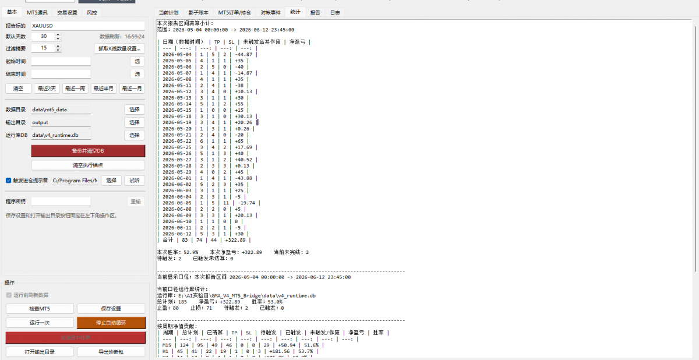Click the 输出目录 field showing output
This screenshot has height=360, width=699.
coord(61,122)
